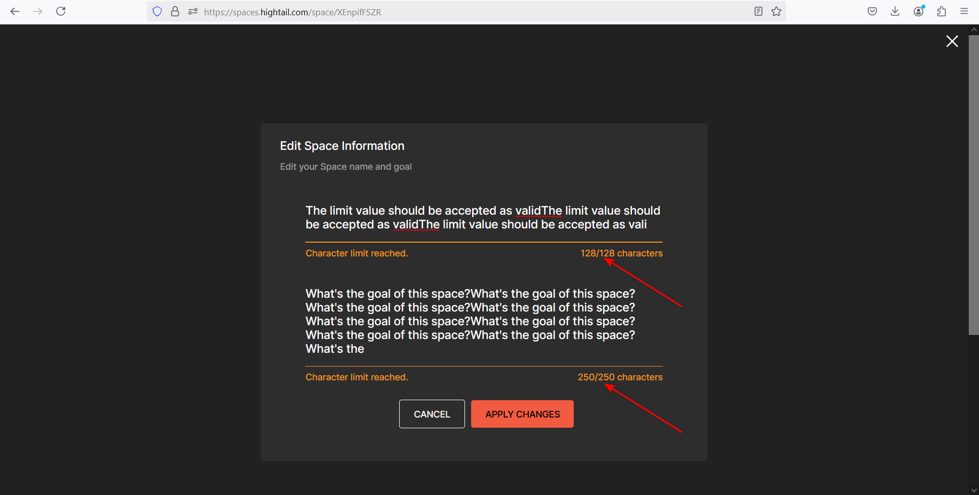Click the '128/128 characters' counter
Screen dimensions: 979x495
[x=621, y=253]
